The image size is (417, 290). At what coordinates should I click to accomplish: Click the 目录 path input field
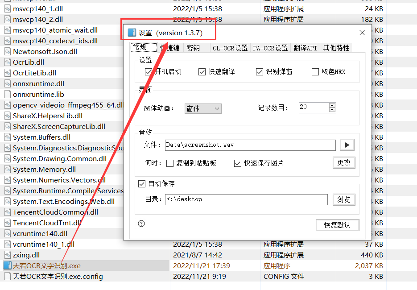coord(246,199)
